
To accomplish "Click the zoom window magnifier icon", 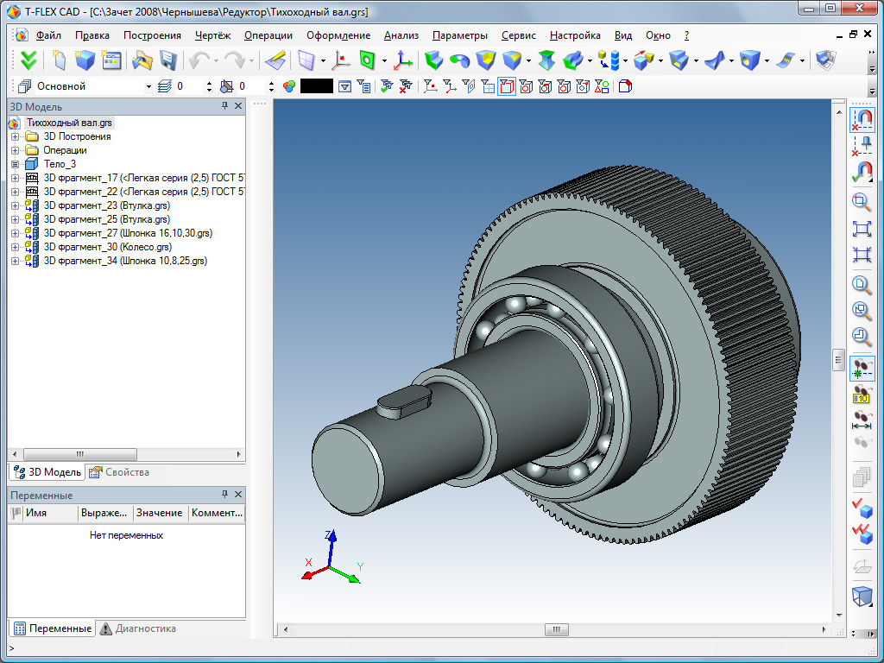I will point(862,202).
